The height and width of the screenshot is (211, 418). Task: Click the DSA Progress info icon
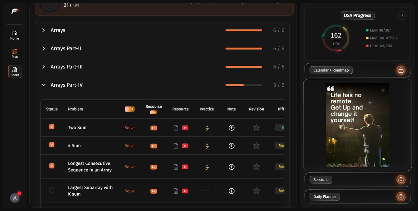(402, 15)
